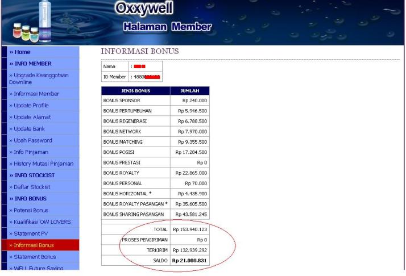406x276 pixels.
Task: Select the INFO STOCKIST menu heading
Action: tap(32, 175)
